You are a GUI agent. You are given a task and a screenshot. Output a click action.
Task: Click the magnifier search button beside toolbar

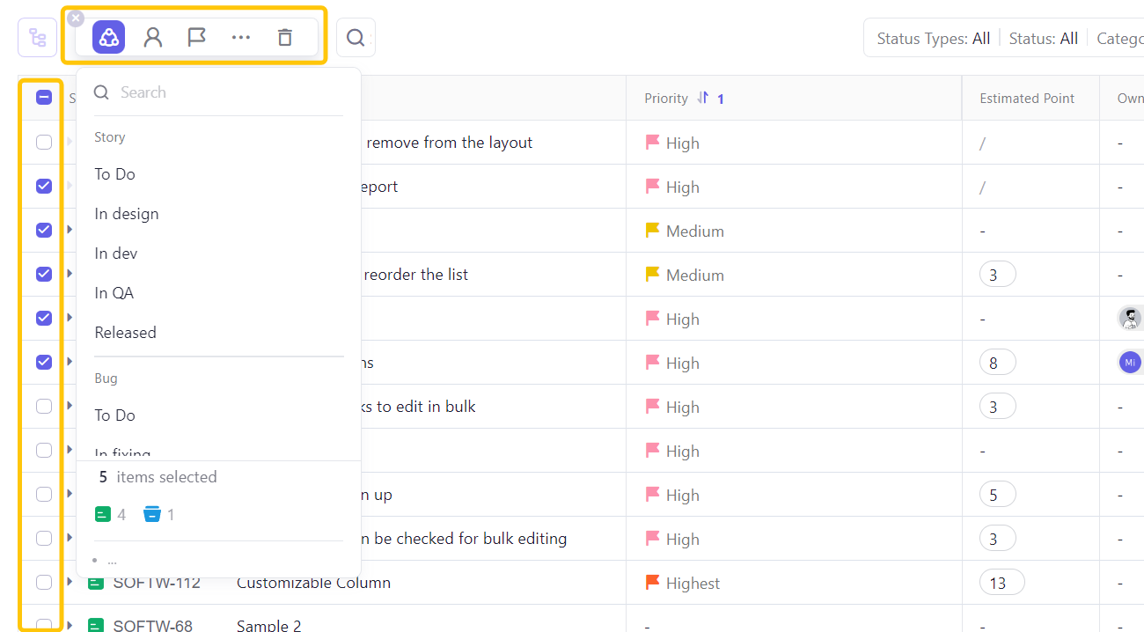(x=356, y=38)
